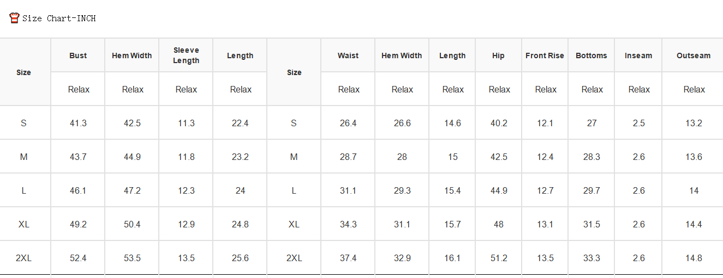The image size is (723, 278).
Task: Select the outseam value 14.8
Action: [x=694, y=258]
